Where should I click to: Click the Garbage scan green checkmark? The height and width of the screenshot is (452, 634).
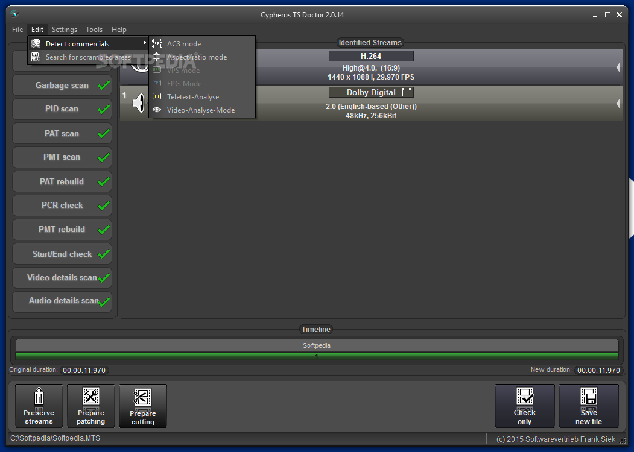click(104, 85)
